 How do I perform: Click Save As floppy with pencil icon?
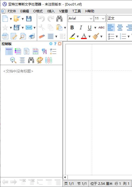17,27
